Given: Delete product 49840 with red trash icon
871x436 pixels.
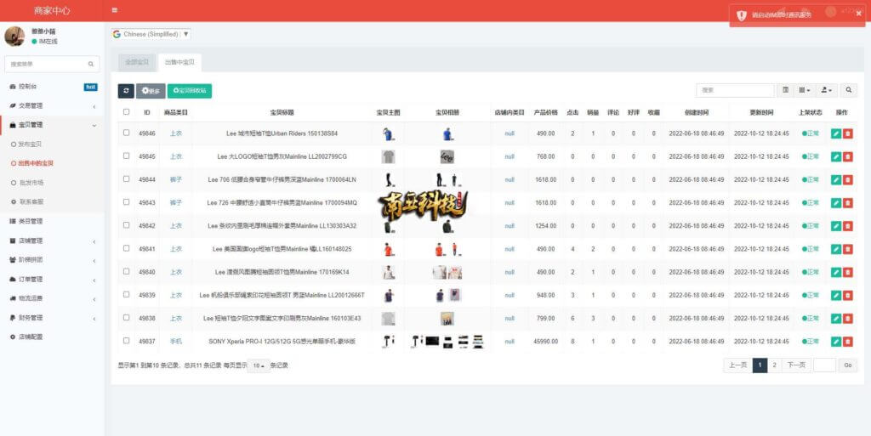Looking at the screenshot, I should click(848, 272).
